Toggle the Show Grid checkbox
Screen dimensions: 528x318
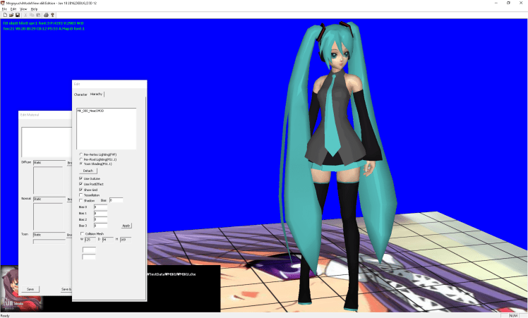point(80,190)
